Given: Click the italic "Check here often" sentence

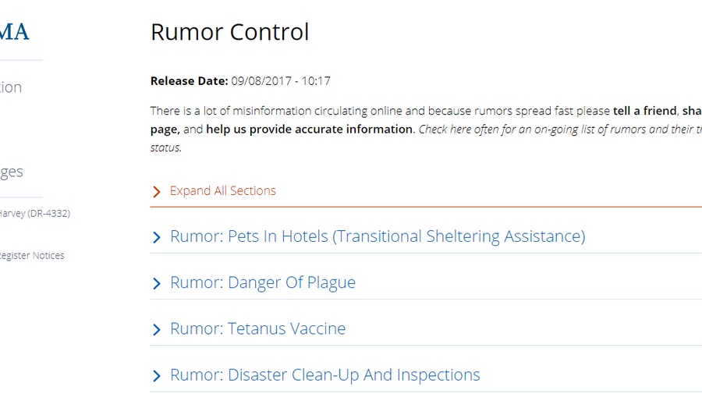Looking at the screenshot, I should click(559, 129).
